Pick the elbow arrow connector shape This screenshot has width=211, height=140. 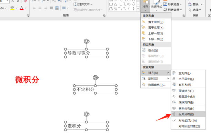tap(124, 4)
